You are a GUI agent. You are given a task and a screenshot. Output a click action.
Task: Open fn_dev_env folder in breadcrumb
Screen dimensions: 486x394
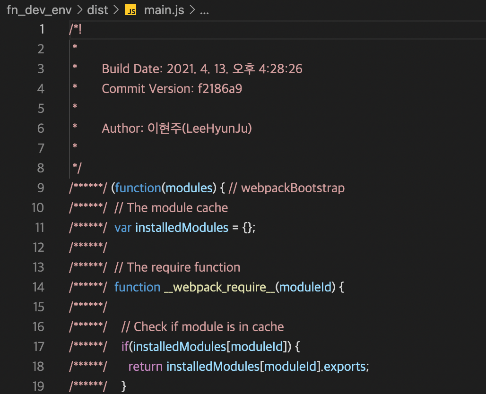[x=39, y=10]
